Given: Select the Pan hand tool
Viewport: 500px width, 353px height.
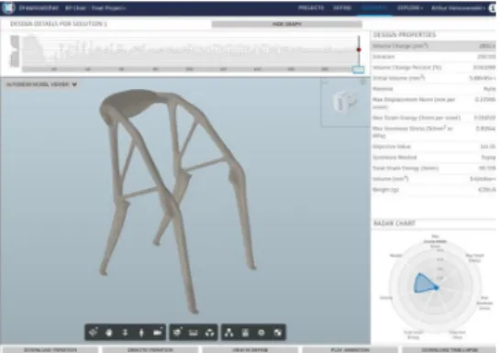Looking at the screenshot, I should (109, 333).
